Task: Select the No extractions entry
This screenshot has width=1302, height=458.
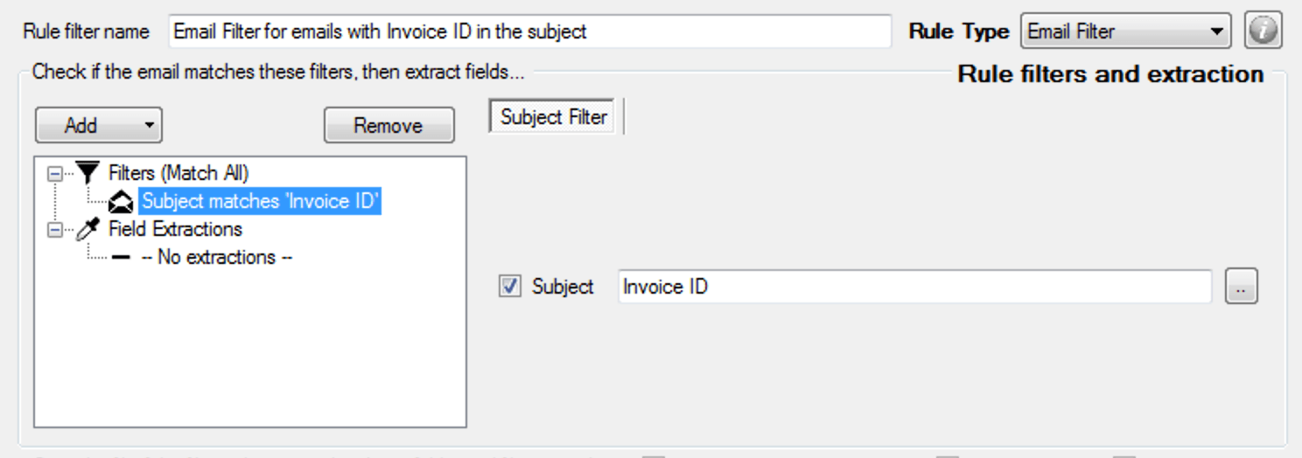Action: click(216, 258)
